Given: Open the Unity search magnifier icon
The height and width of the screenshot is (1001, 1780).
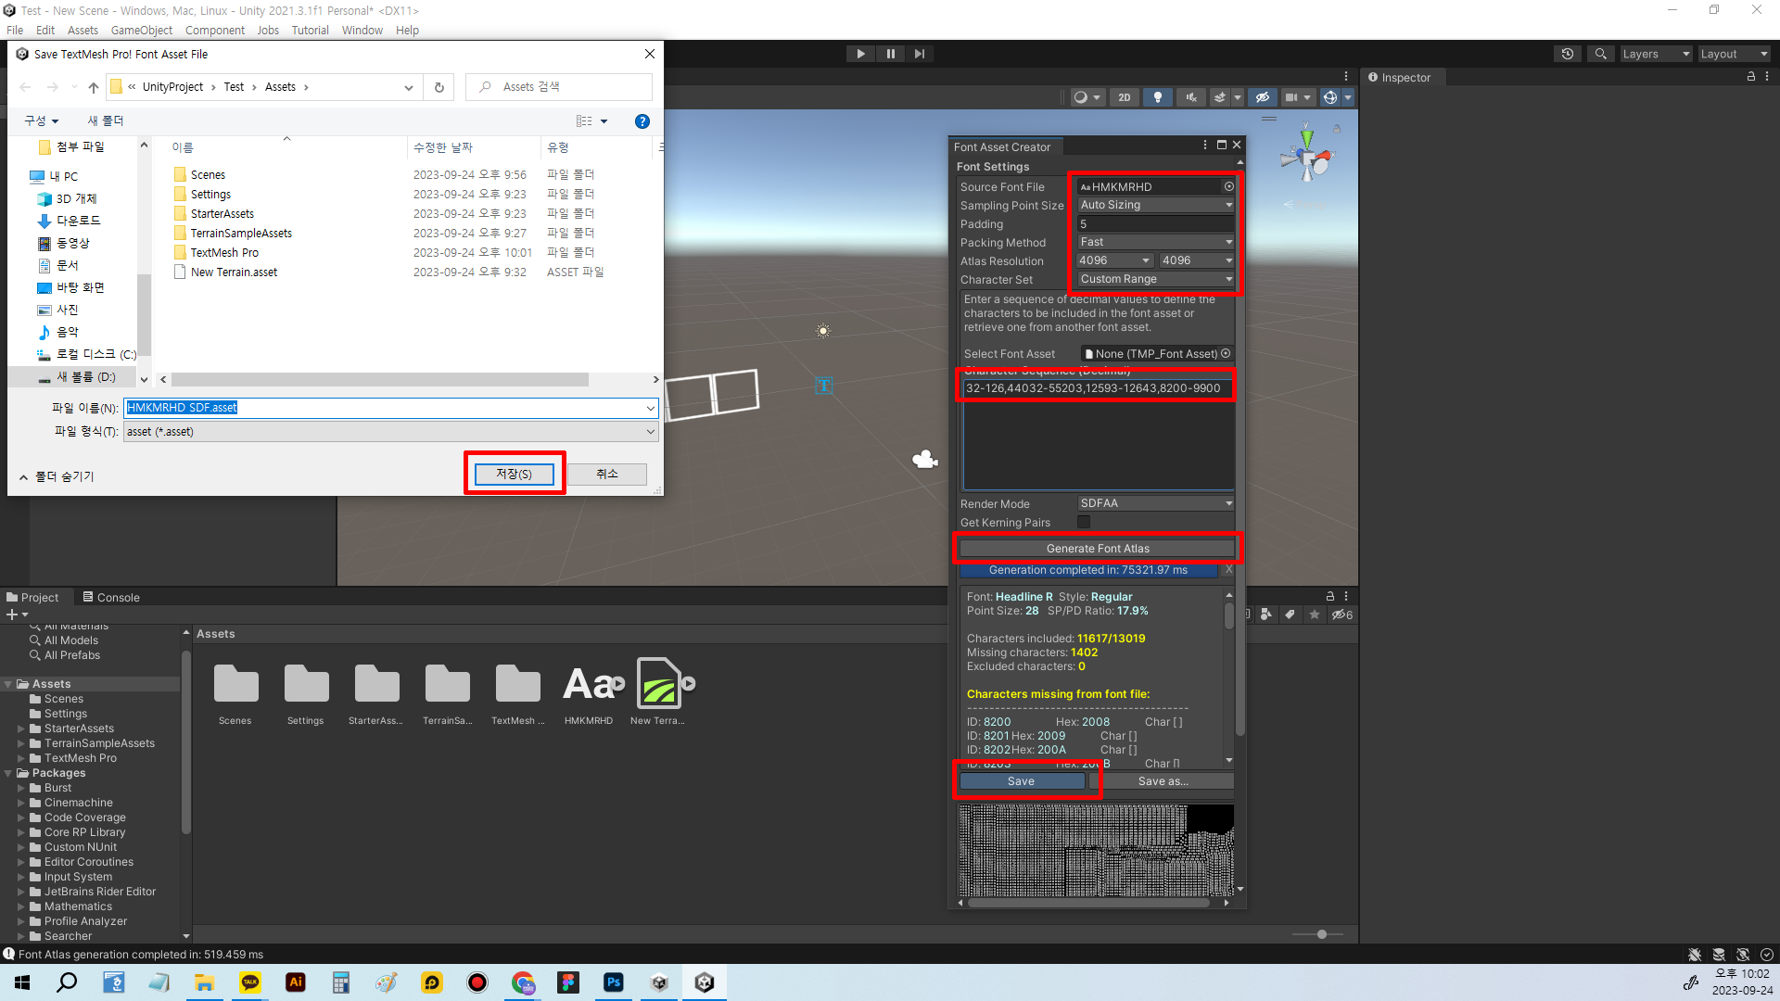Looking at the screenshot, I should (1600, 54).
